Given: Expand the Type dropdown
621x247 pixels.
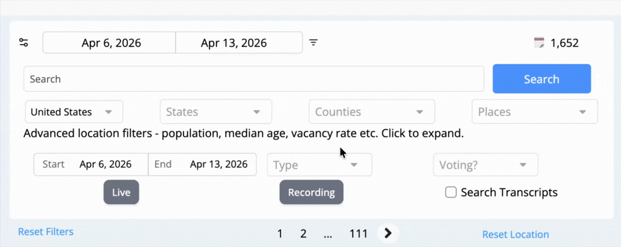Looking at the screenshot, I should tap(319, 165).
